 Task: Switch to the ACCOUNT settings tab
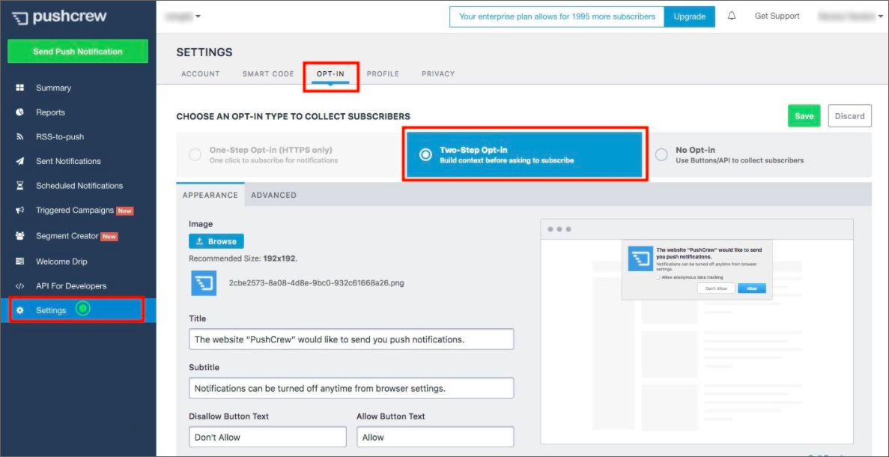coord(200,73)
